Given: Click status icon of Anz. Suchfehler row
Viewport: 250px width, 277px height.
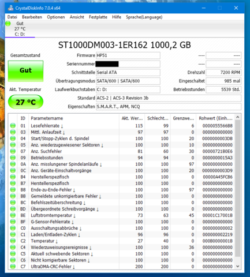Looking at the screenshot, I should click(13, 151).
